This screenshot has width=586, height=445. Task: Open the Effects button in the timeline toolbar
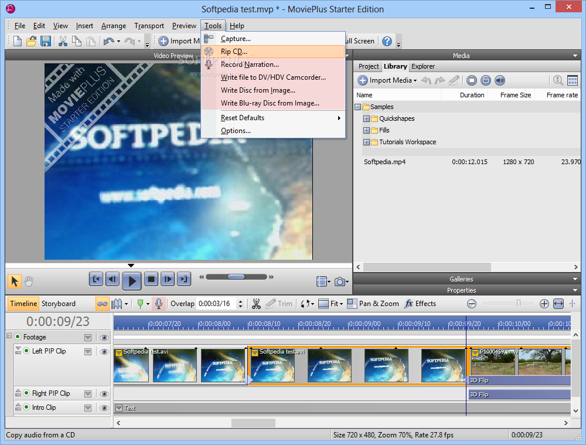(x=420, y=304)
